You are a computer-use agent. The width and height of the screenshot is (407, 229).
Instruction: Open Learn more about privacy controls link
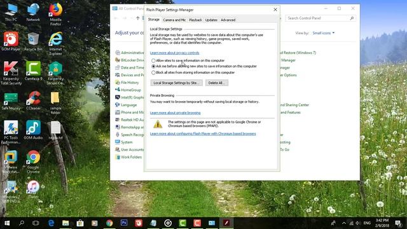pos(174,53)
